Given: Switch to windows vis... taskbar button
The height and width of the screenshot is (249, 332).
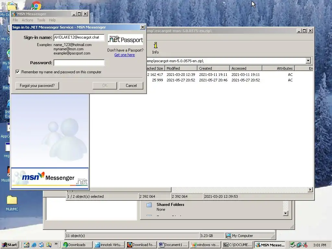Looking at the screenshot, I should [x=205, y=245].
